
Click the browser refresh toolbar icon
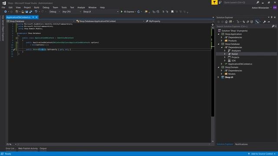(x=139, y=12)
